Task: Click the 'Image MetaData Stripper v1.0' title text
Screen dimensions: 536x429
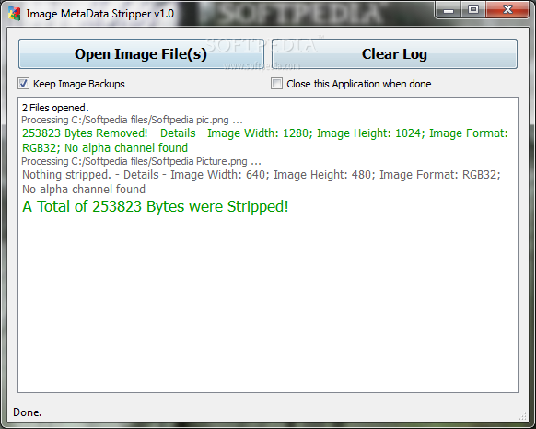Action: click(x=100, y=14)
